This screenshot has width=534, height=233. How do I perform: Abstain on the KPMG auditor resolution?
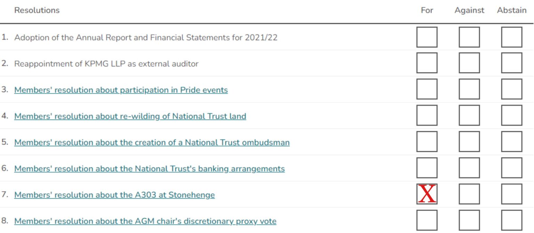pos(511,64)
